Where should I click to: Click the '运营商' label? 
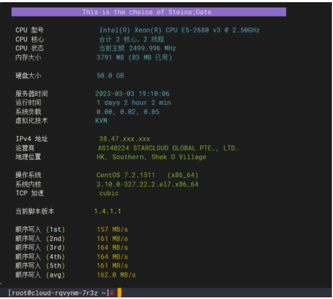25,148
